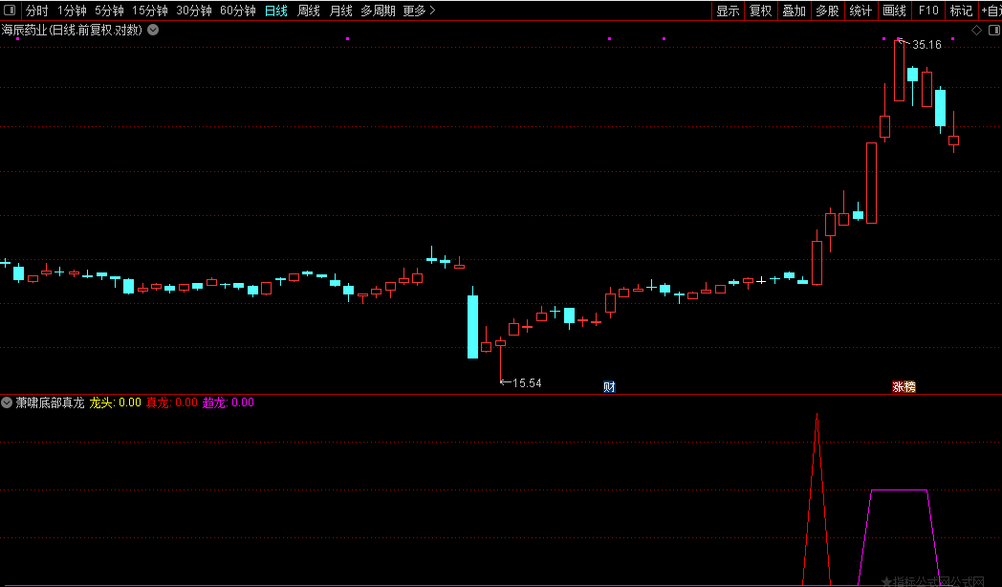Click the large cyan gap-down candlestick

(x=473, y=326)
